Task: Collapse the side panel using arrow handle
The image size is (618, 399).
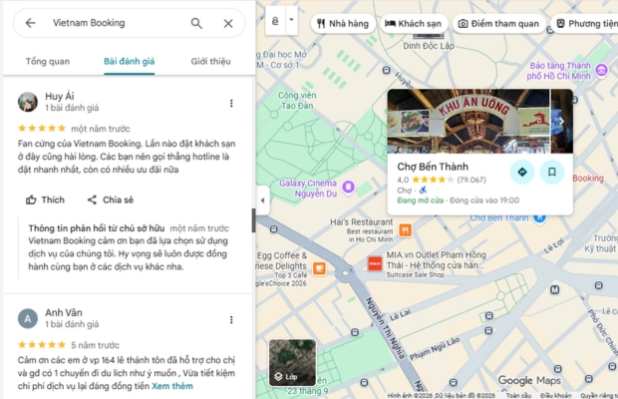Action: pos(263,199)
